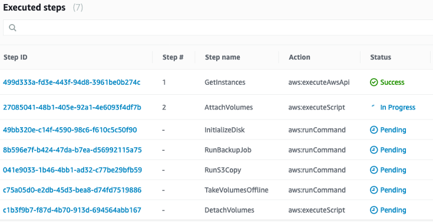
Task: Click Pending status text for RunS3Copy
Action: (394, 170)
